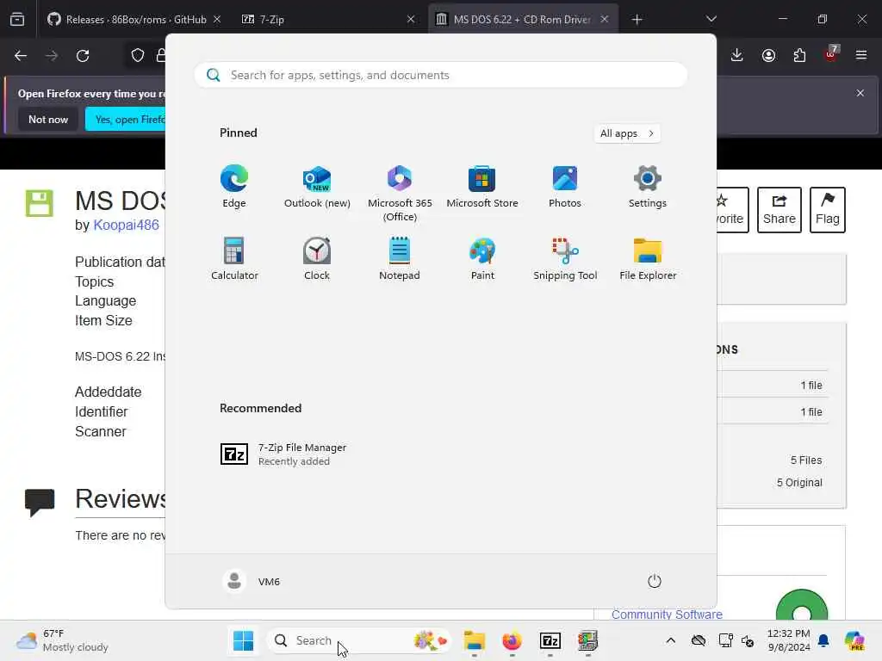Open the Firefox hamburger menu
The height and width of the screenshot is (661, 882).
click(x=861, y=55)
